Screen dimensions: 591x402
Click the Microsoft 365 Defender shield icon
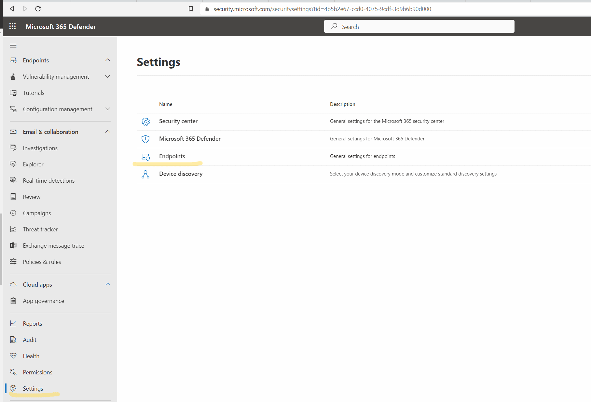point(145,139)
